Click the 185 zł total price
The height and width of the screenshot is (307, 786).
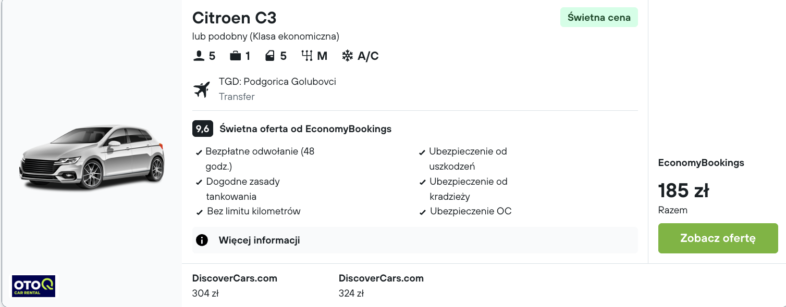pos(683,190)
